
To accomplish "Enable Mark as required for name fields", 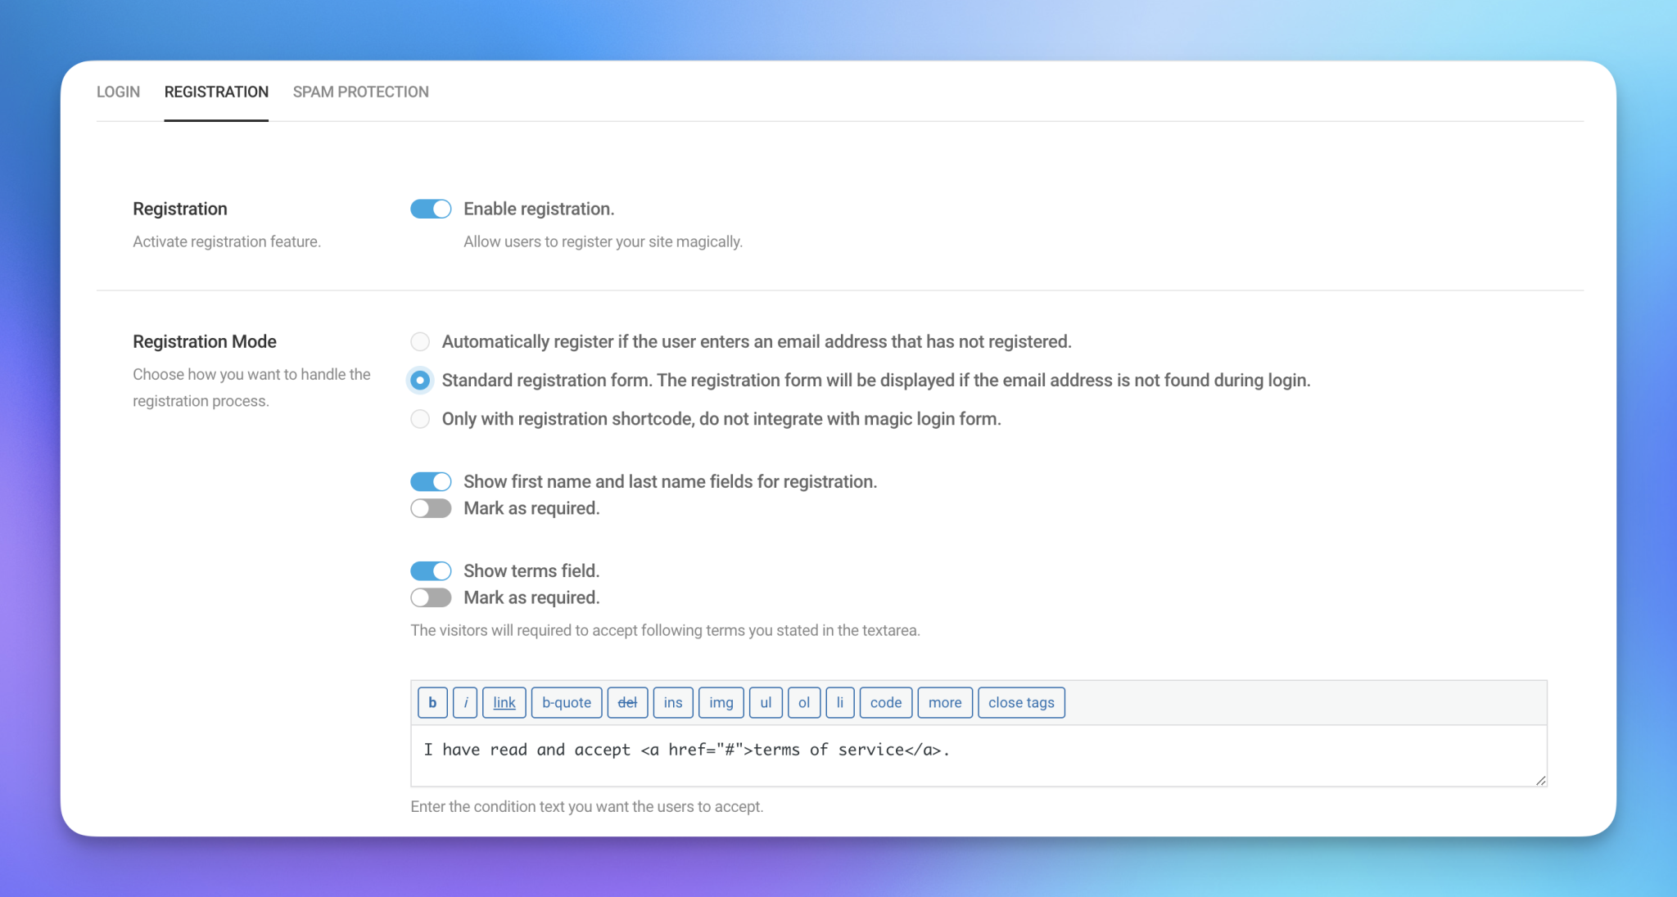I will (431, 508).
